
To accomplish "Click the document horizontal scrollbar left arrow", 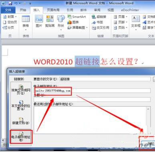I will 3,140.
